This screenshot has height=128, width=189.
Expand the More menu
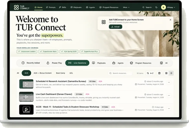(x=126, y=7)
